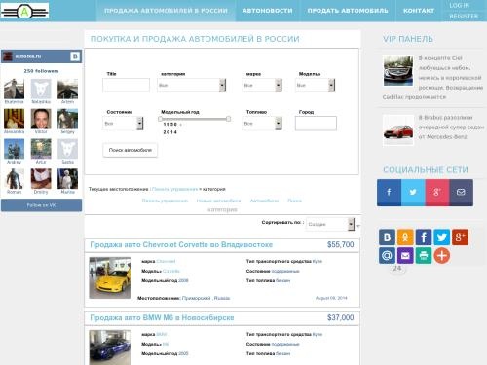Open Chevrolet Corvette listing title link
Screen dimensions: 487x365
coord(181,244)
